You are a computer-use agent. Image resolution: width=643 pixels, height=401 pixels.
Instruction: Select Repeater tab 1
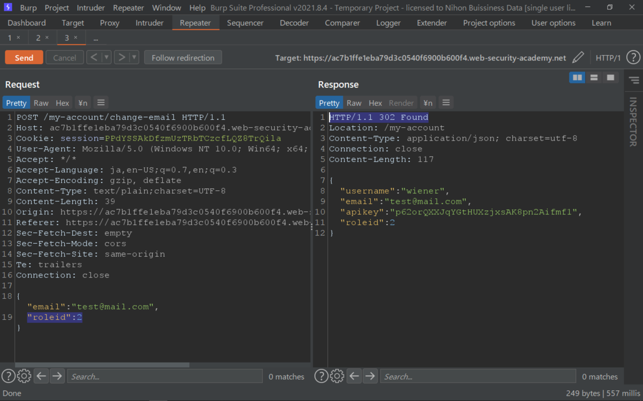point(10,37)
